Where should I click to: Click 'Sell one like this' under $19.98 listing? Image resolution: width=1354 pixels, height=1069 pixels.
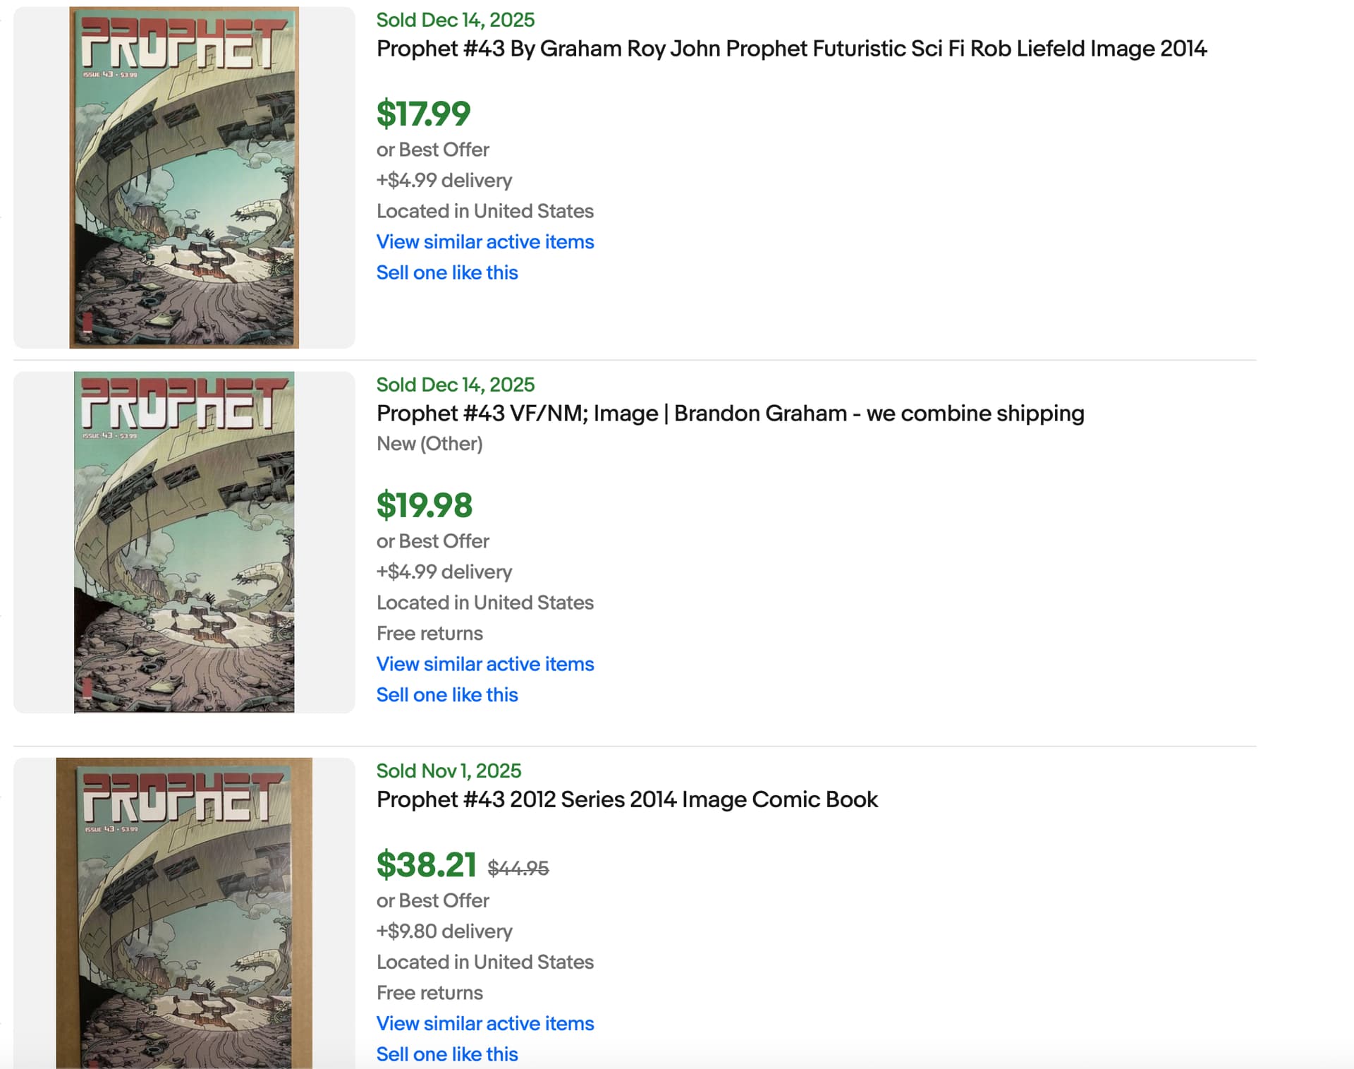(447, 695)
